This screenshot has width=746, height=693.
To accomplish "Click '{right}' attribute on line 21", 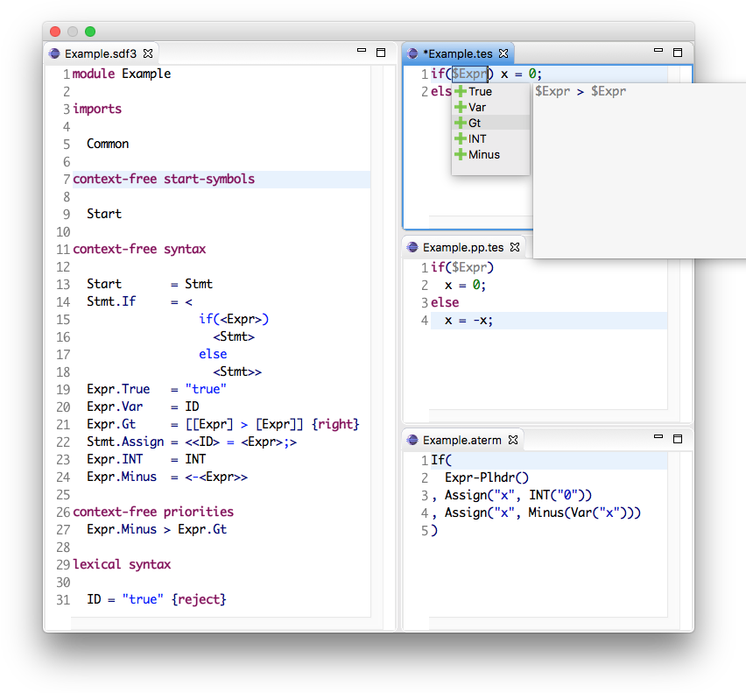I will (335, 424).
